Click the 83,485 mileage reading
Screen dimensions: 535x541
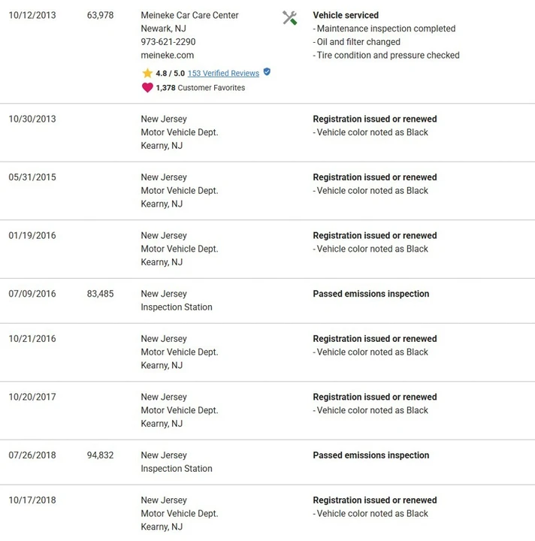click(x=100, y=294)
